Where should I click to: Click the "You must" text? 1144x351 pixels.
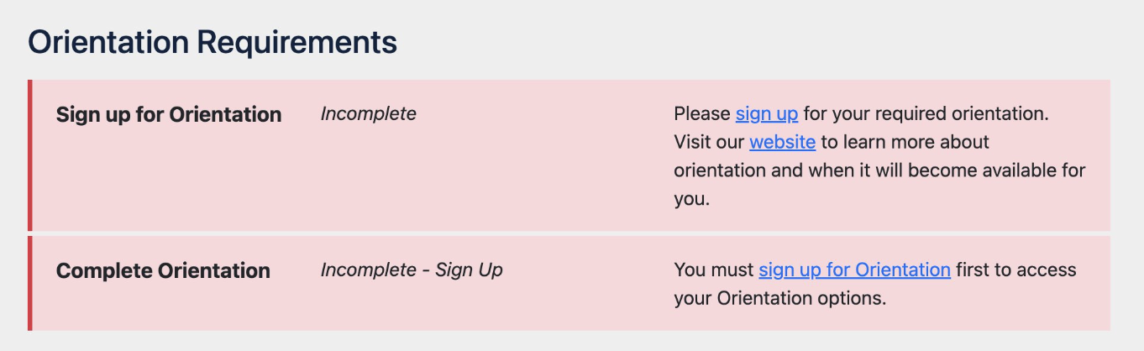tap(713, 270)
